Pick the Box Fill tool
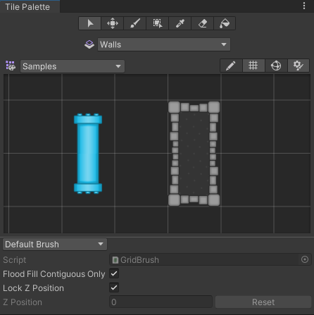Image resolution: width=314 pixels, height=315 pixels. [x=158, y=23]
